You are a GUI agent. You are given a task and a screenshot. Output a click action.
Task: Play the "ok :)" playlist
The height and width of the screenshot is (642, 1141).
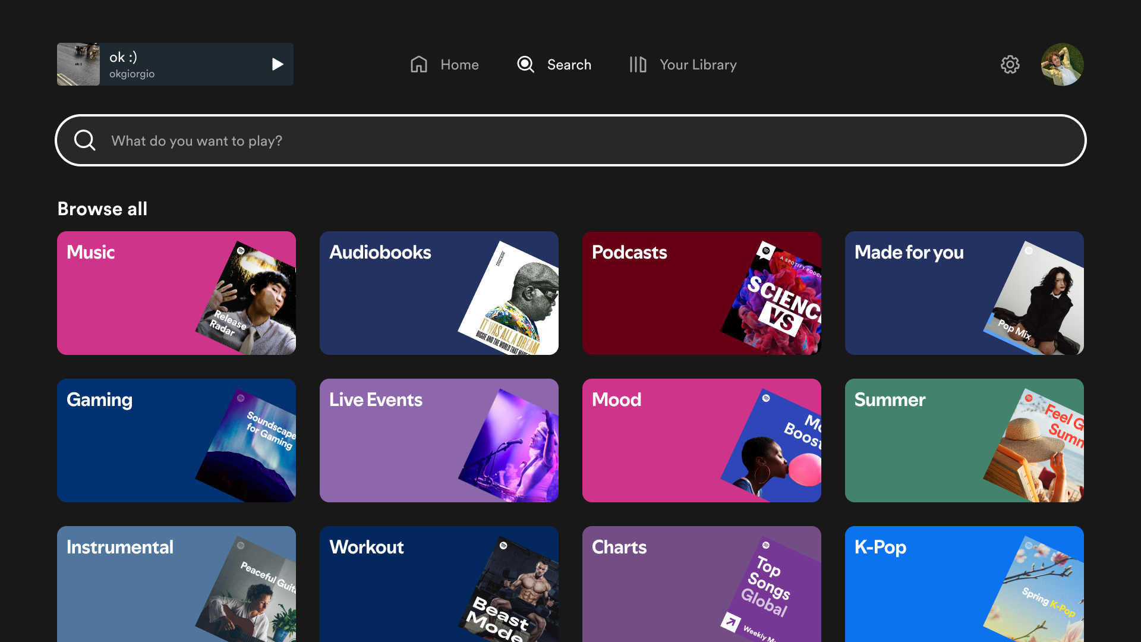click(277, 64)
